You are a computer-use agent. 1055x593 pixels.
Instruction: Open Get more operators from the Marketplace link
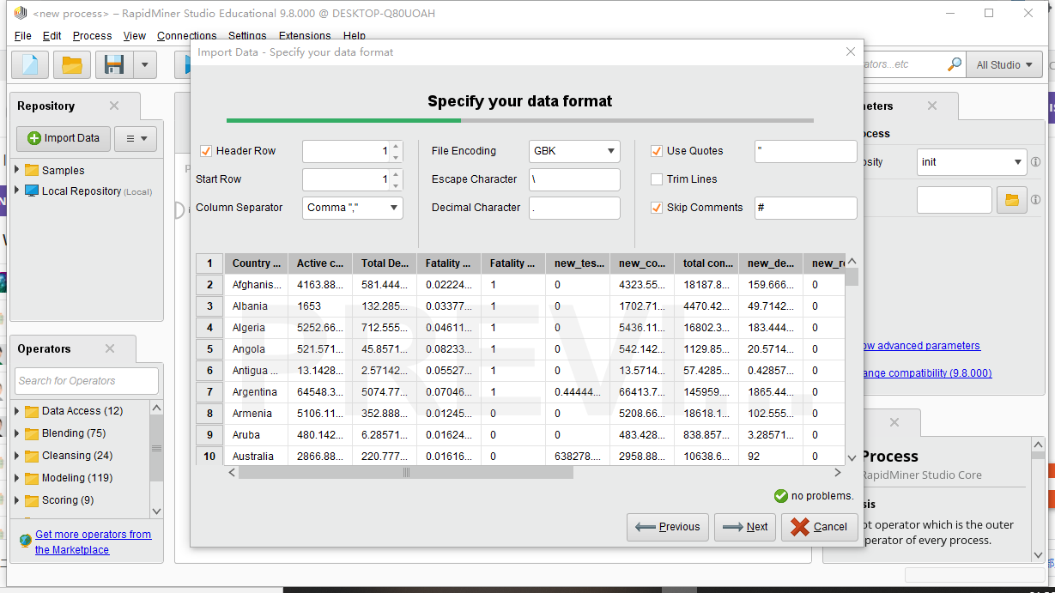pyautogui.click(x=93, y=542)
